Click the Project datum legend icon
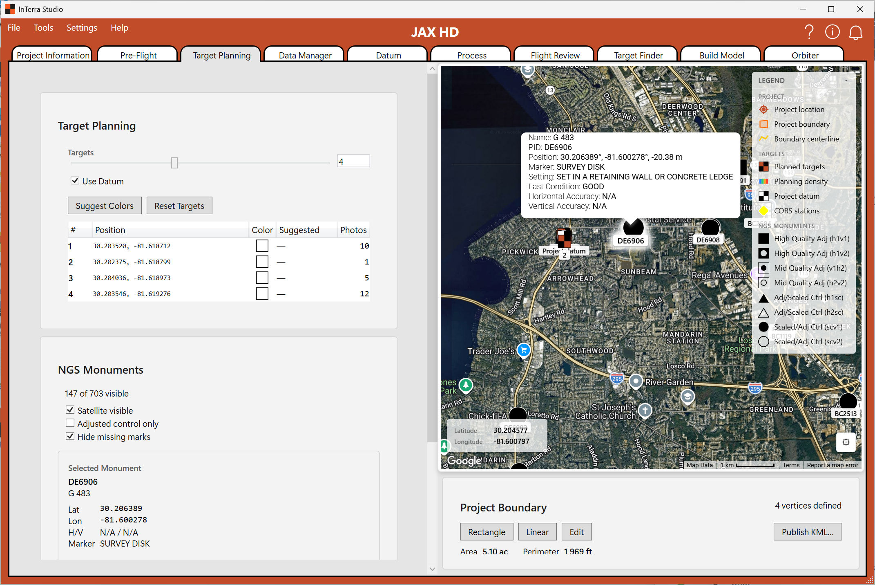This screenshot has height=585, width=875. (763, 196)
